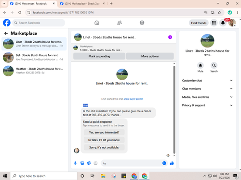The width and height of the screenshot is (241, 180).
Task: Open the Sticky Notes taskbar app
Action: [124, 176]
